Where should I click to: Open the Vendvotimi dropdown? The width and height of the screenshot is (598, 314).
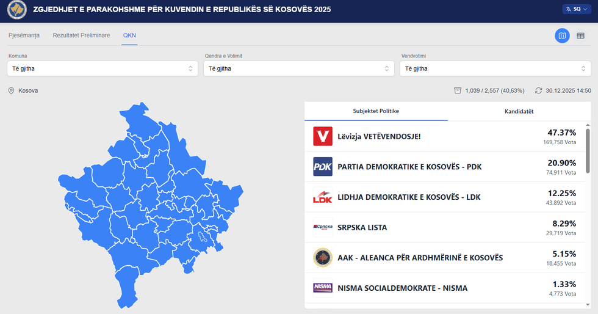click(495, 68)
